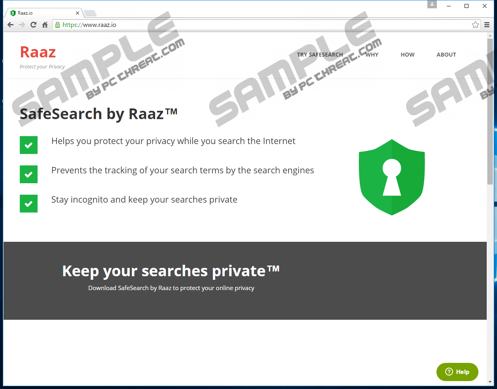This screenshot has height=389, width=497.
Task: Select the HOW navigation item
Action: click(x=408, y=55)
